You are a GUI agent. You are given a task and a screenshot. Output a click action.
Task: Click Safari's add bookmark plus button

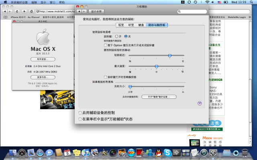click(24, 12)
